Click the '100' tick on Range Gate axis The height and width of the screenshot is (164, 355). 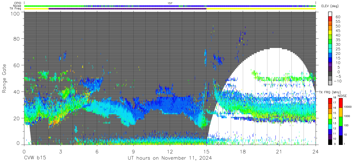[x=15, y=14]
